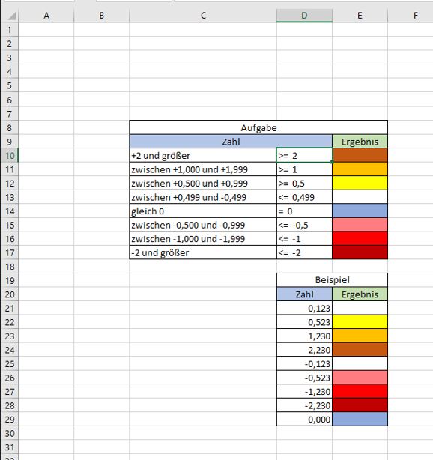The width and height of the screenshot is (433, 460).
Task: Click 'gleich 0' cell
Action: click(x=203, y=211)
